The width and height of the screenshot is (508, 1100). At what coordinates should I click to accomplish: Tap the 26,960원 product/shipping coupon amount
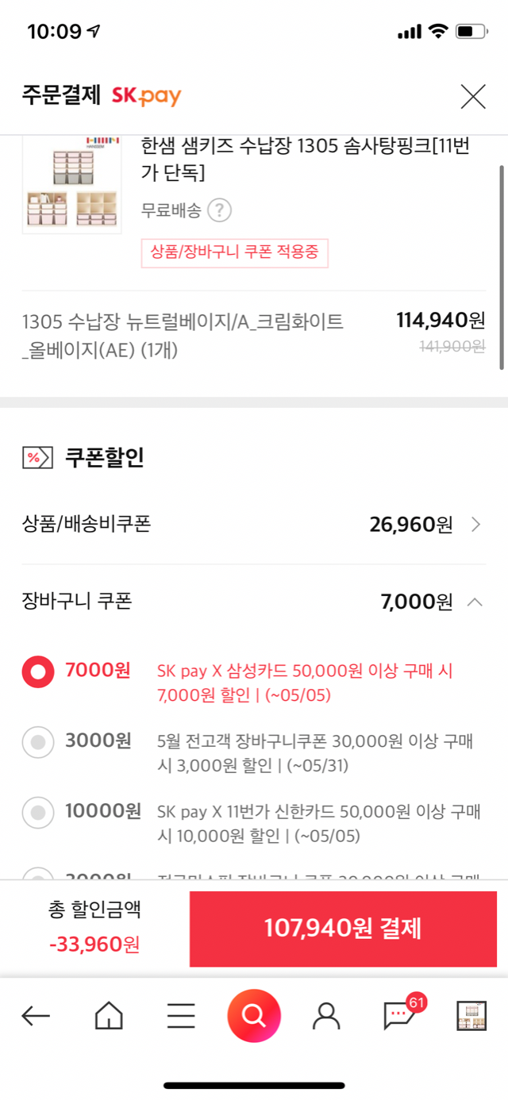(410, 525)
